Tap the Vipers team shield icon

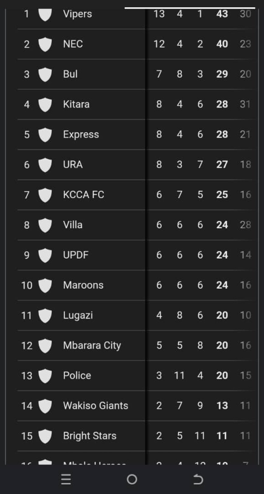pyautogui.click(x=45, y=15)
